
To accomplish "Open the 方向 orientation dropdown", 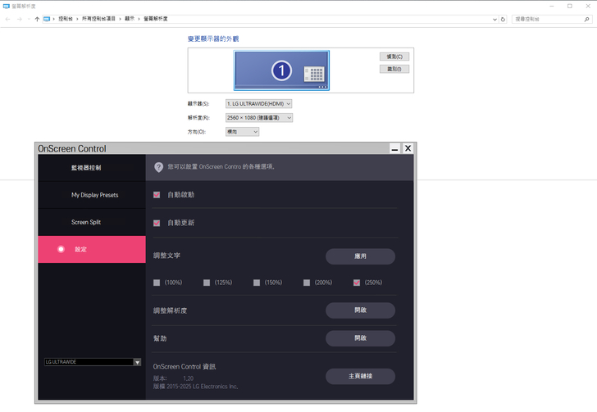I will (x=242, y=132).
